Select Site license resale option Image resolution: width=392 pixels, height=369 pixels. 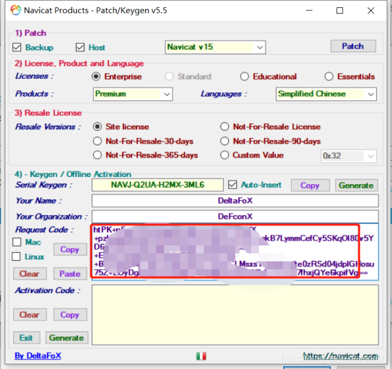tap(97, 126)
